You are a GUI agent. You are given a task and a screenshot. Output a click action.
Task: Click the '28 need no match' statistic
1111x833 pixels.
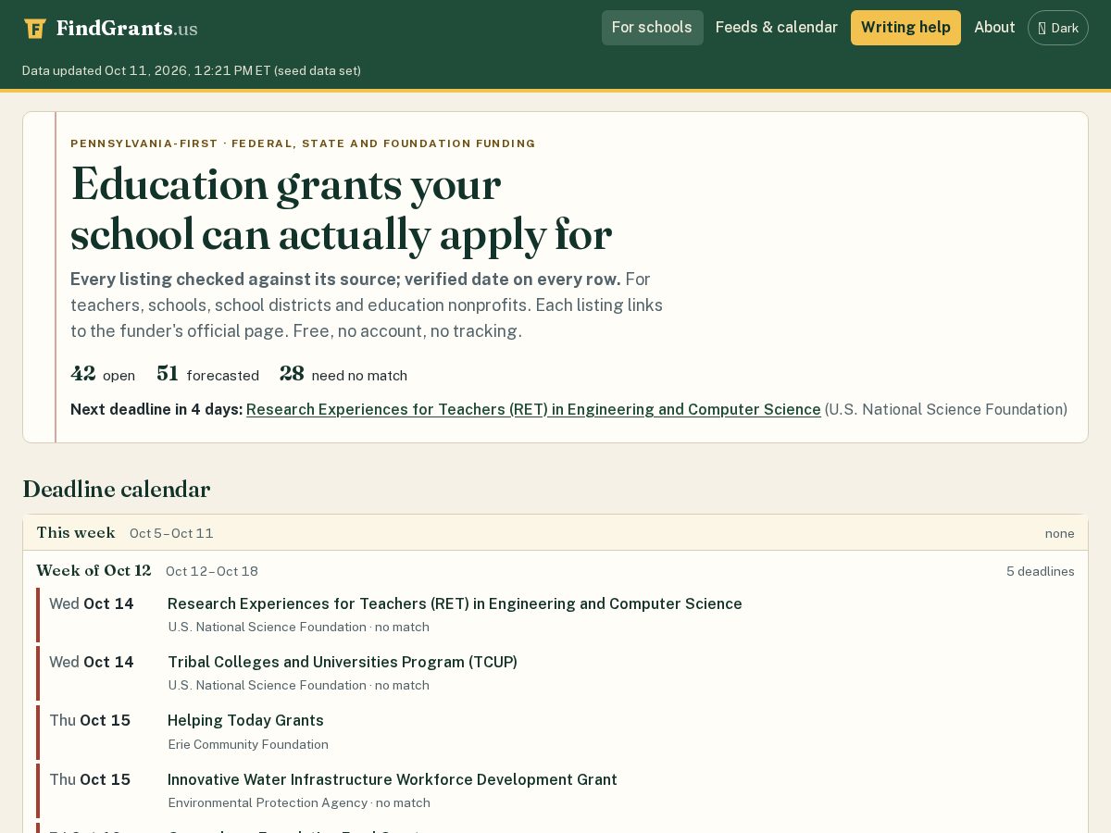(x=343, y=374)
